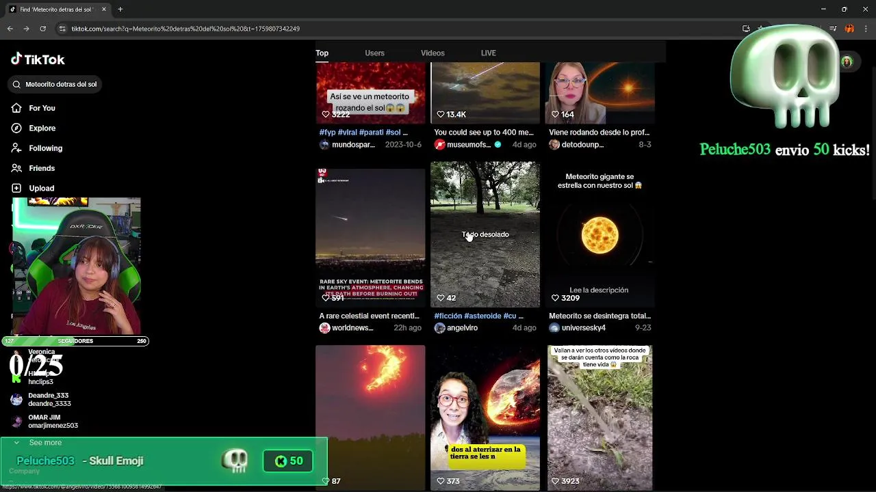
Task: Click heart icon showing 87 likes
Action: (326, 481)
